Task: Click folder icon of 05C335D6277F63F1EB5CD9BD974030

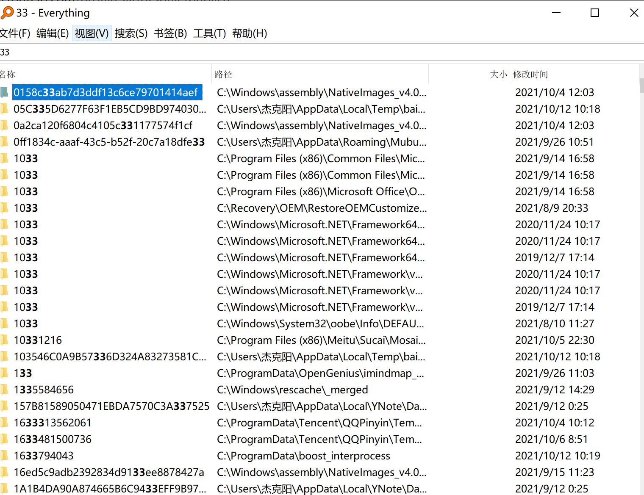Action: [x=5, y=109]
